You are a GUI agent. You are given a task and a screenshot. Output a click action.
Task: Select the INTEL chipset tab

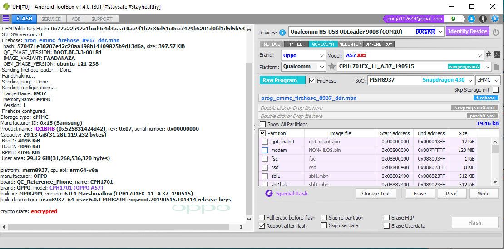(x=296, y=44)
